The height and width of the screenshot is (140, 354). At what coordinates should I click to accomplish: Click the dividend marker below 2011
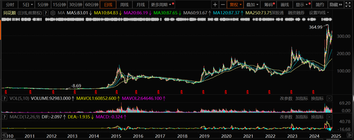click(30, 92)
